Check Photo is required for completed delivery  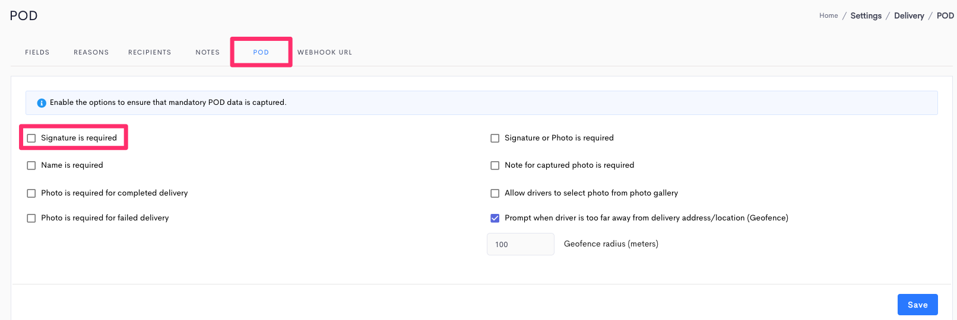point(31,193)
